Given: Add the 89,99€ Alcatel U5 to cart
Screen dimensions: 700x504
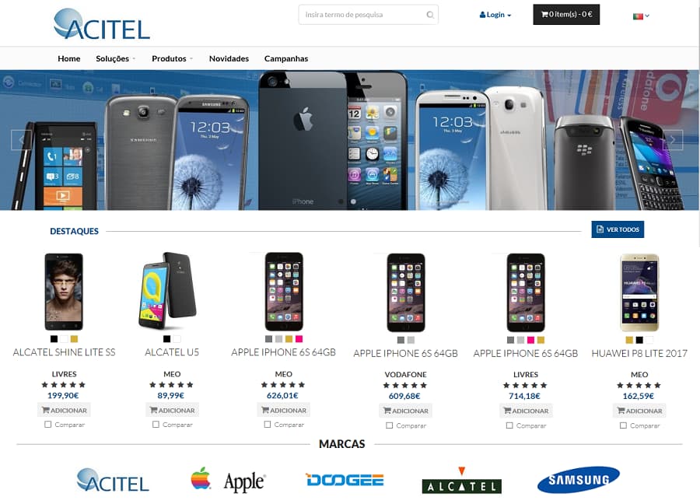Looking at the screenshot, I should [x=173, y=410].
